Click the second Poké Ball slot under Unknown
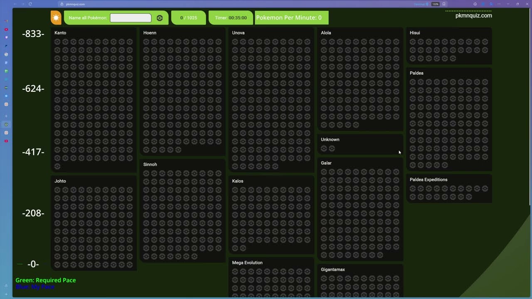 point(332,149)
